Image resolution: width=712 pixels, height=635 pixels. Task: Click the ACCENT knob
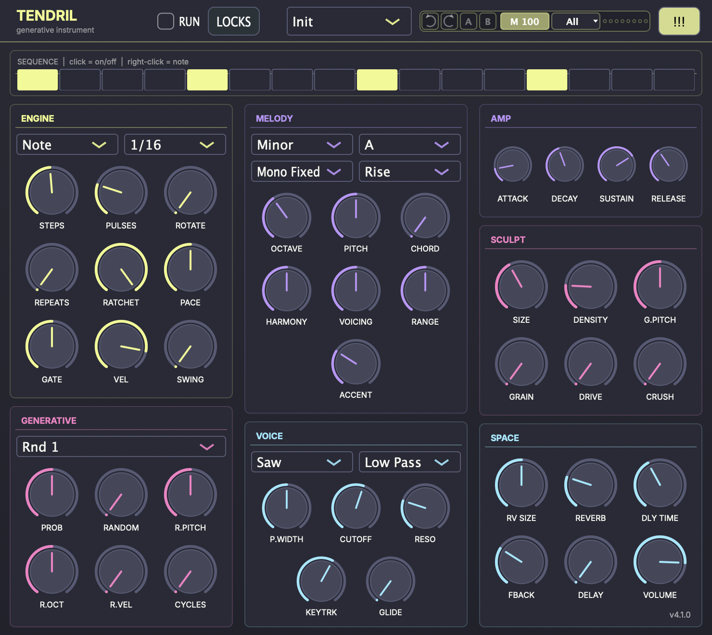point(356,363)
